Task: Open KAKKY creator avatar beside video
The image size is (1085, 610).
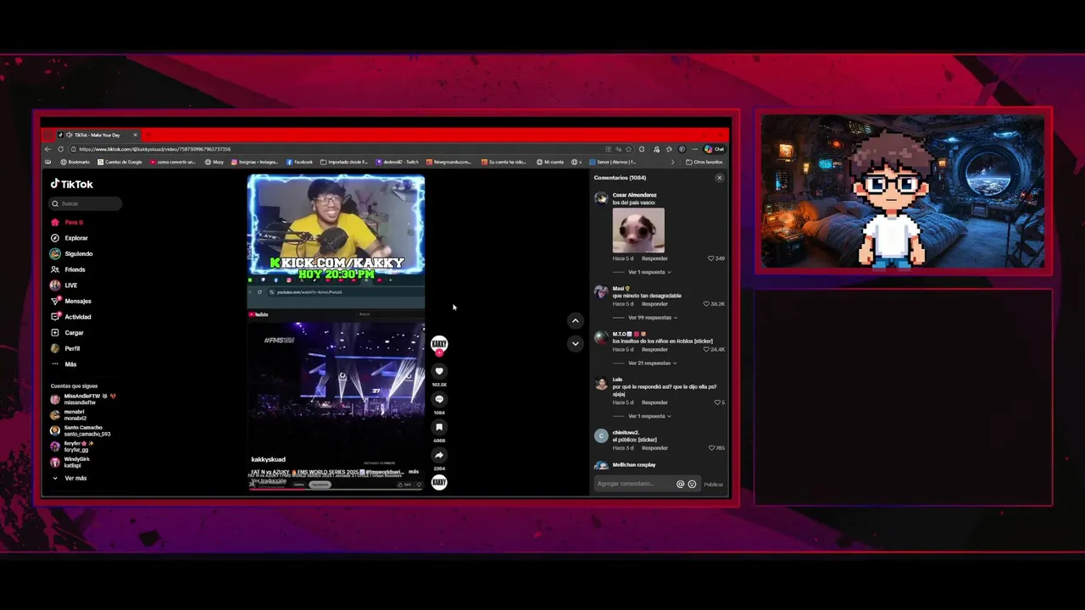Action: (439, 343)
